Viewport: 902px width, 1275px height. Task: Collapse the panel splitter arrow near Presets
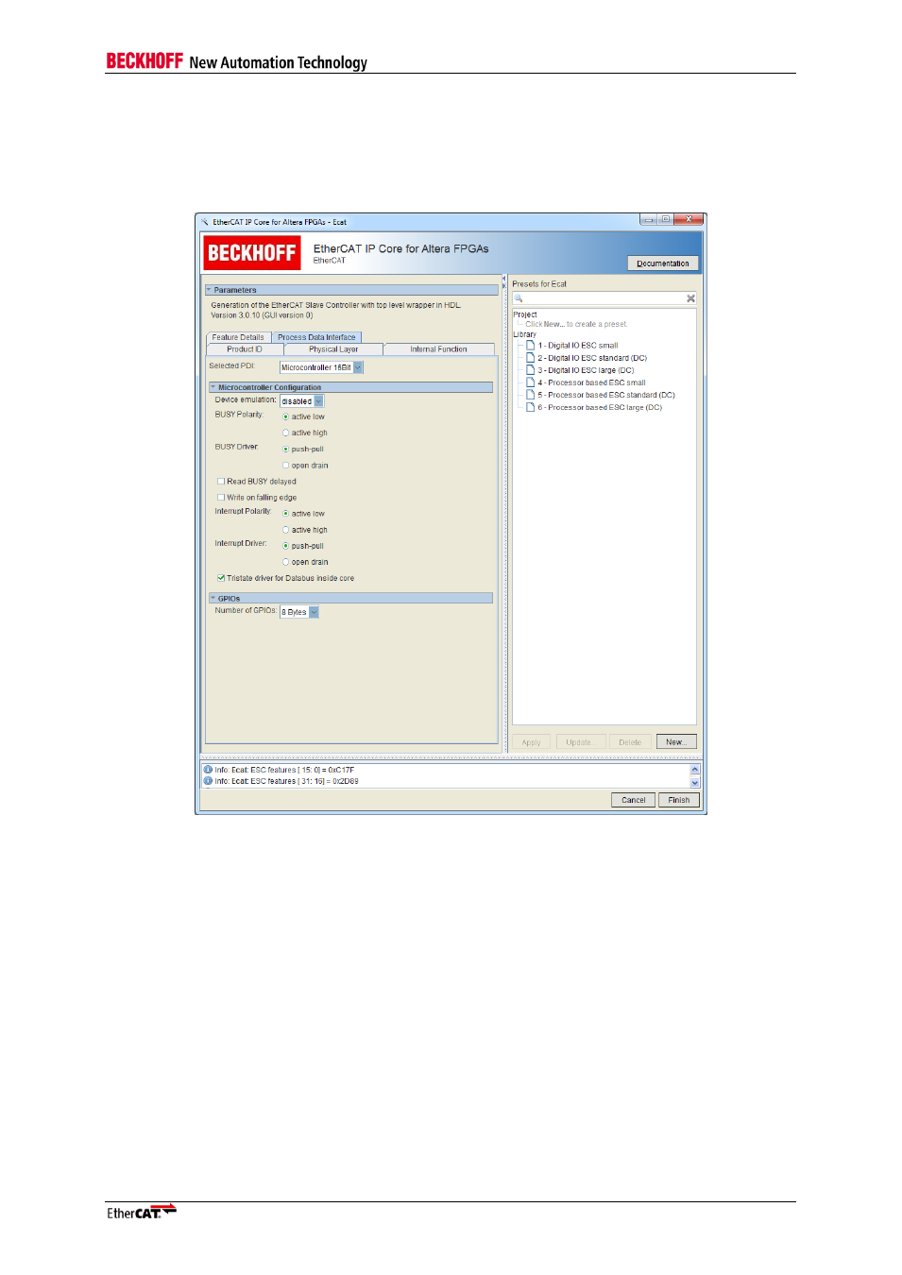503,280
